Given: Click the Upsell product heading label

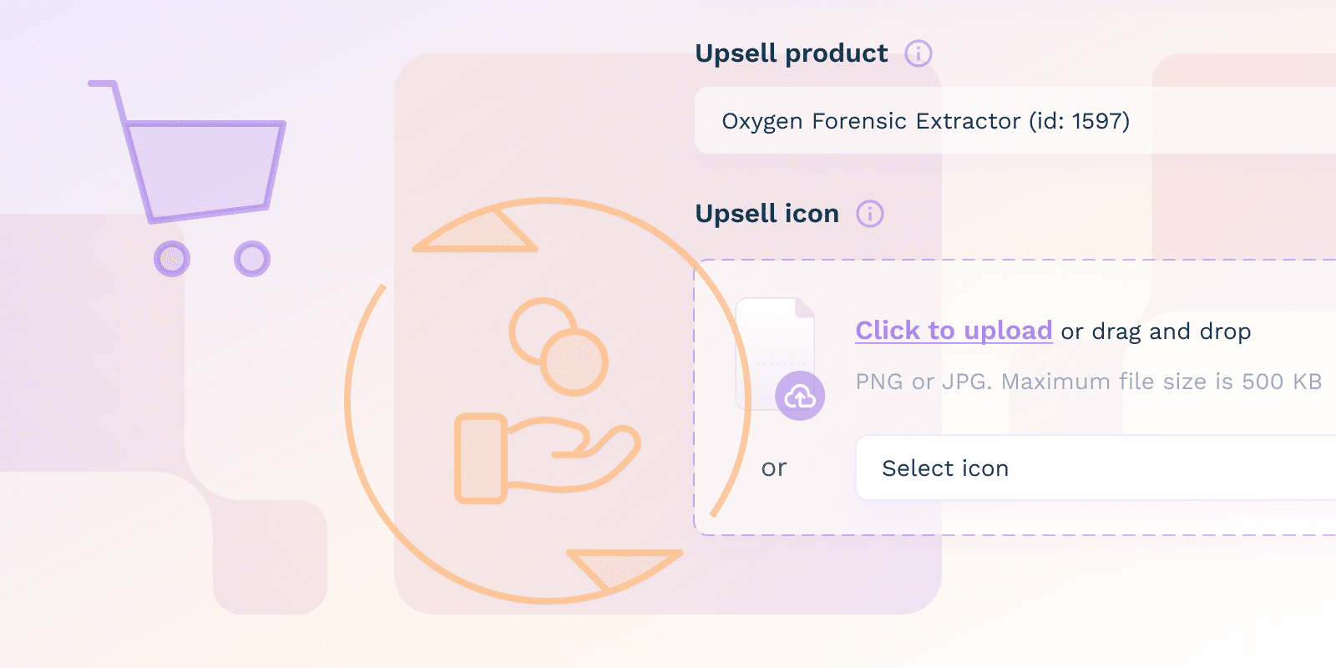Looking at the screenshot, I should point(792,53).
